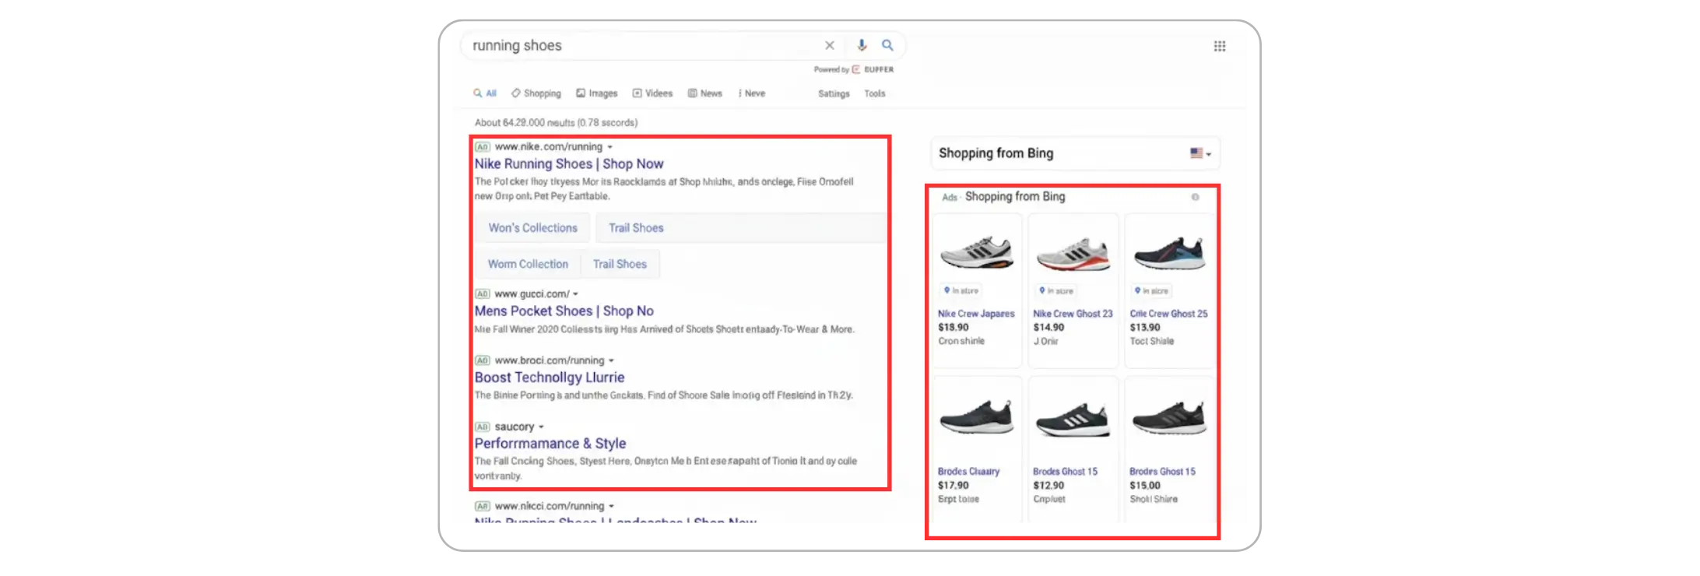Expand the www.broci.com/running ad dropdown arrow
1700x576 pixels.
point(612,361)
